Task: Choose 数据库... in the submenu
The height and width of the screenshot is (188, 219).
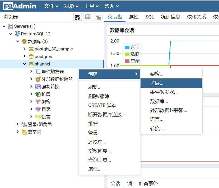Action: 171,101
